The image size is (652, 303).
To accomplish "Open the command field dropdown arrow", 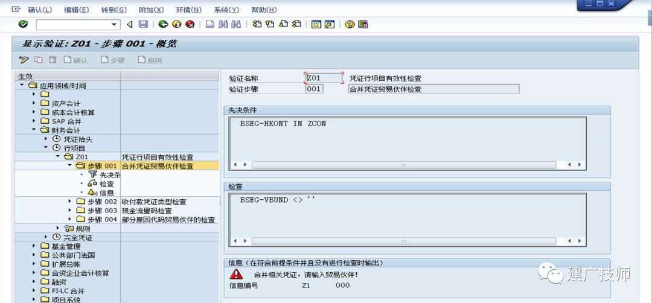I will point(114,25).
